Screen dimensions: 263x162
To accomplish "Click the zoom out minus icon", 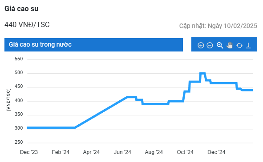I will point(210,45).
